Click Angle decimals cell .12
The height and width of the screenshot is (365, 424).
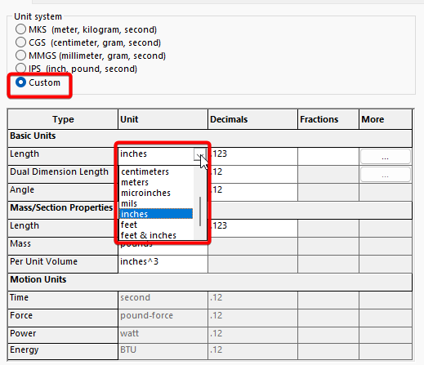[253, 192]
